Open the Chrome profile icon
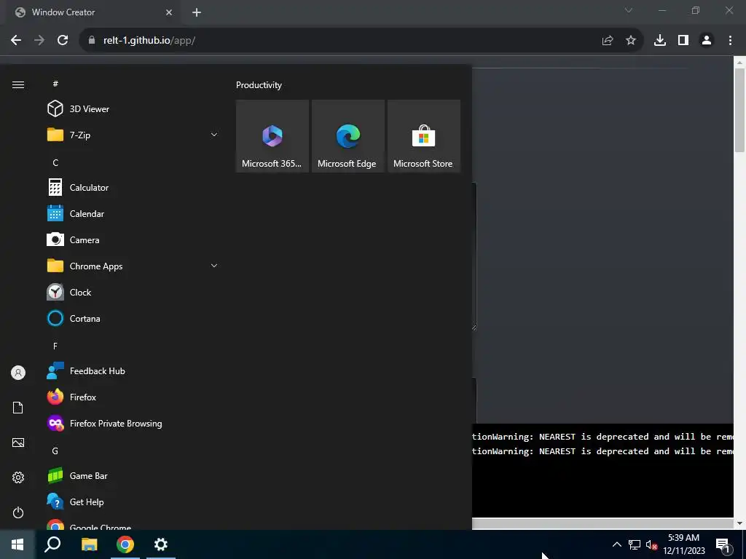 point(707,41)
